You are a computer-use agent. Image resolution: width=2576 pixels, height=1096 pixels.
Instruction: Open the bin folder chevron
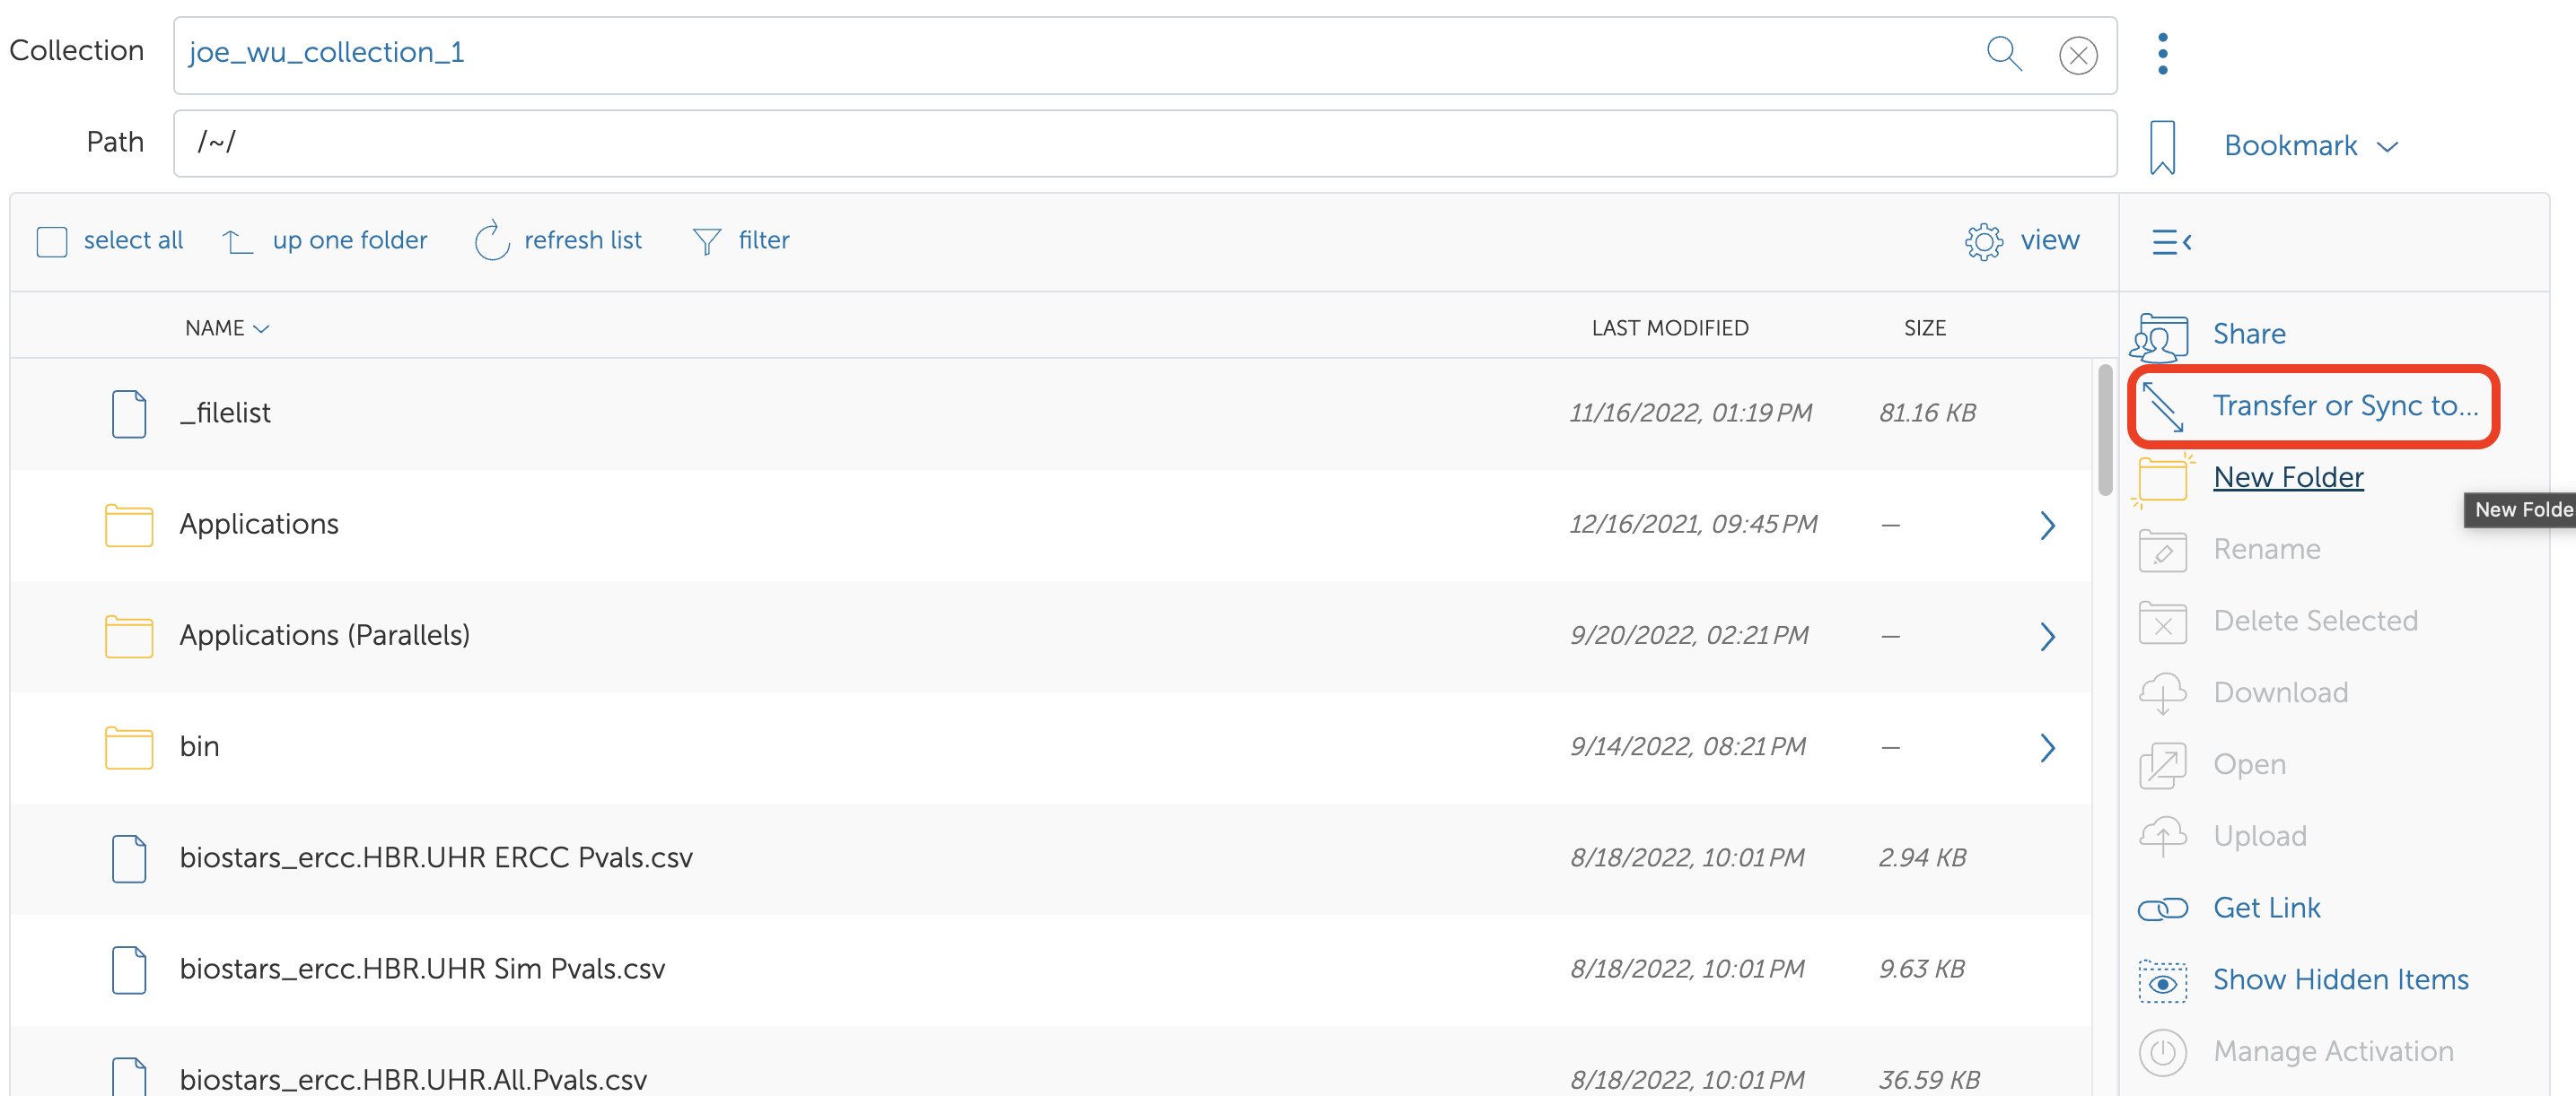[x=2047, y=747]
